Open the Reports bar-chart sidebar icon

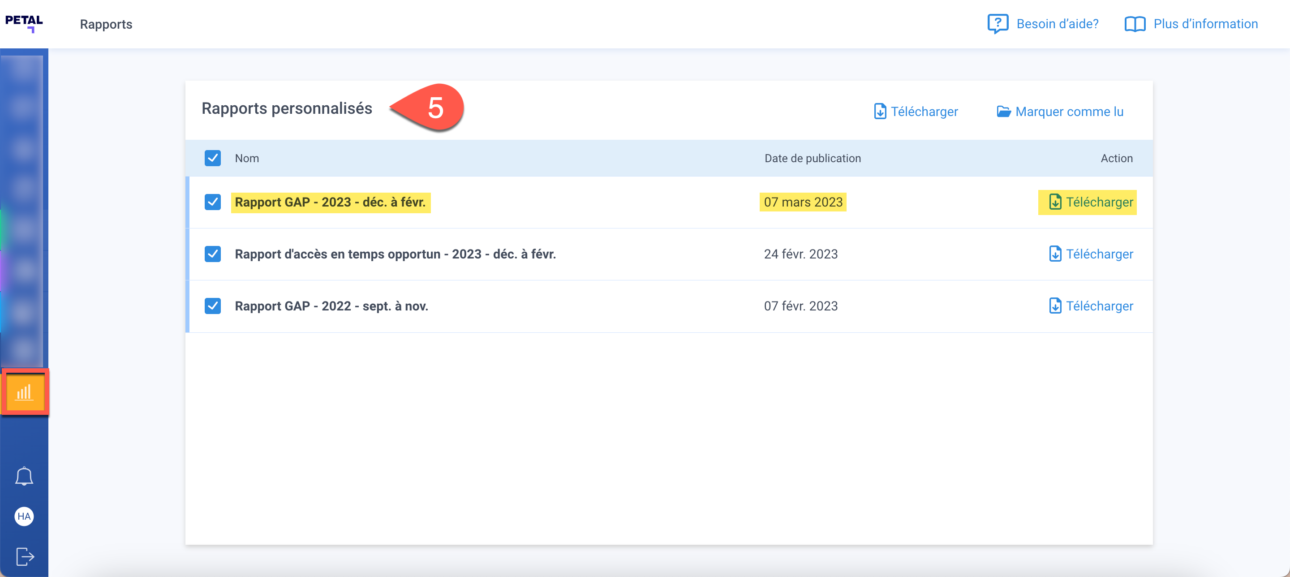[x=24, y=392]
